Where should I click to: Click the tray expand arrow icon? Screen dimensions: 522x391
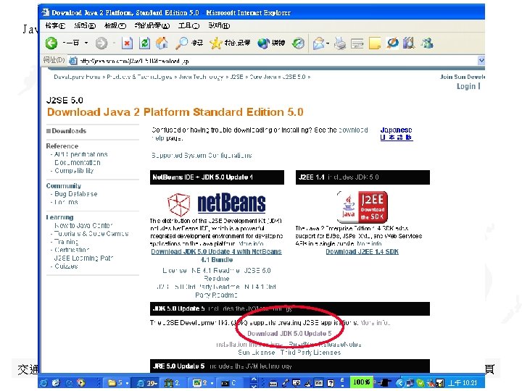tap(399, 383)
